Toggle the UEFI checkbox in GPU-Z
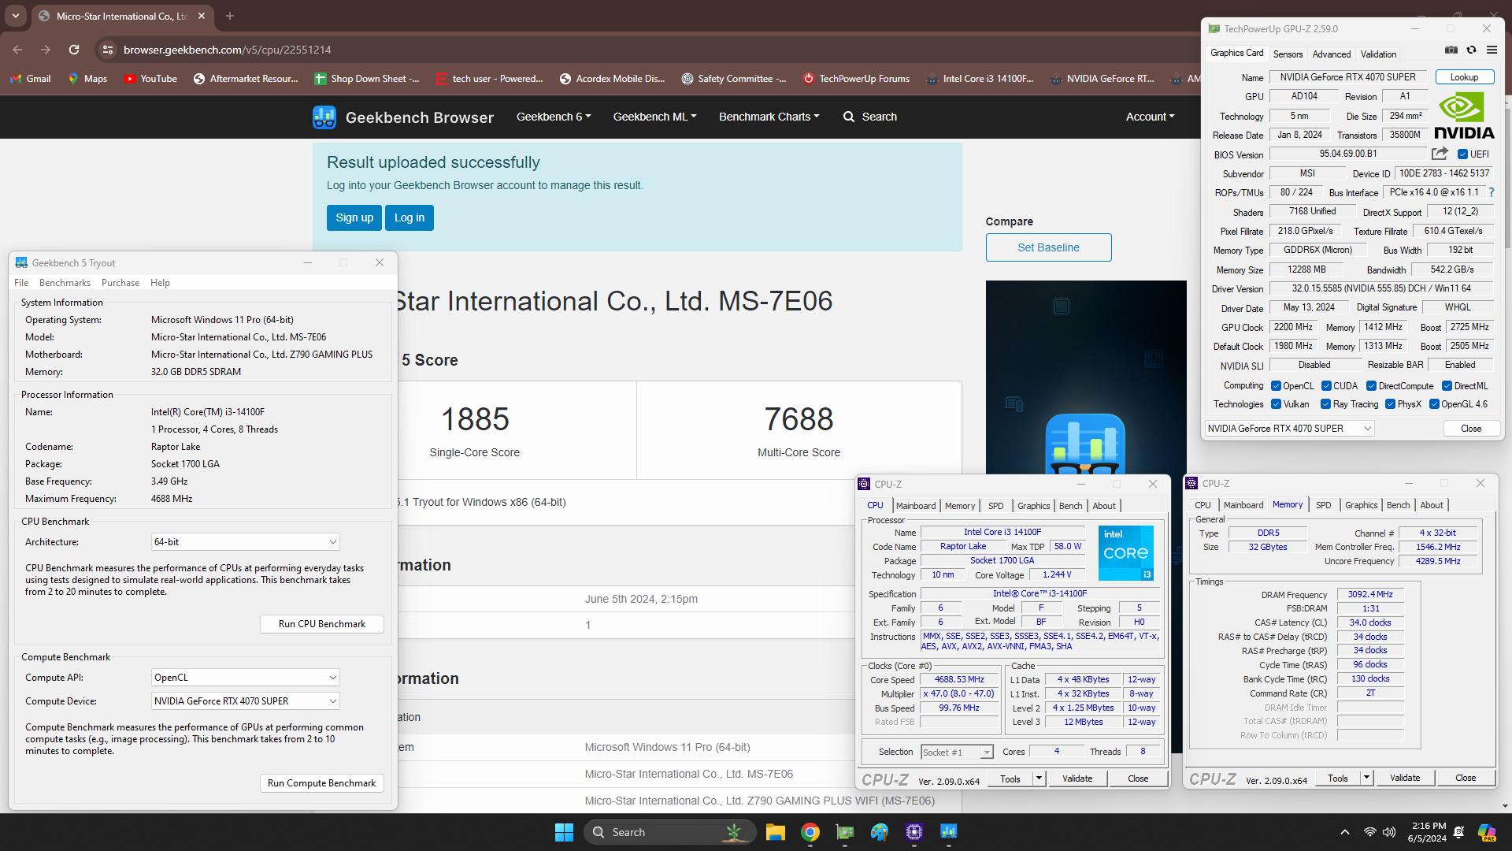The height and width of the screenshot is (851, 1512). click(1462, 154)
